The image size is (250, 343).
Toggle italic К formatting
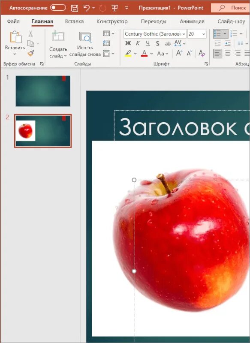pyautogui.click(x=138, y=43)
